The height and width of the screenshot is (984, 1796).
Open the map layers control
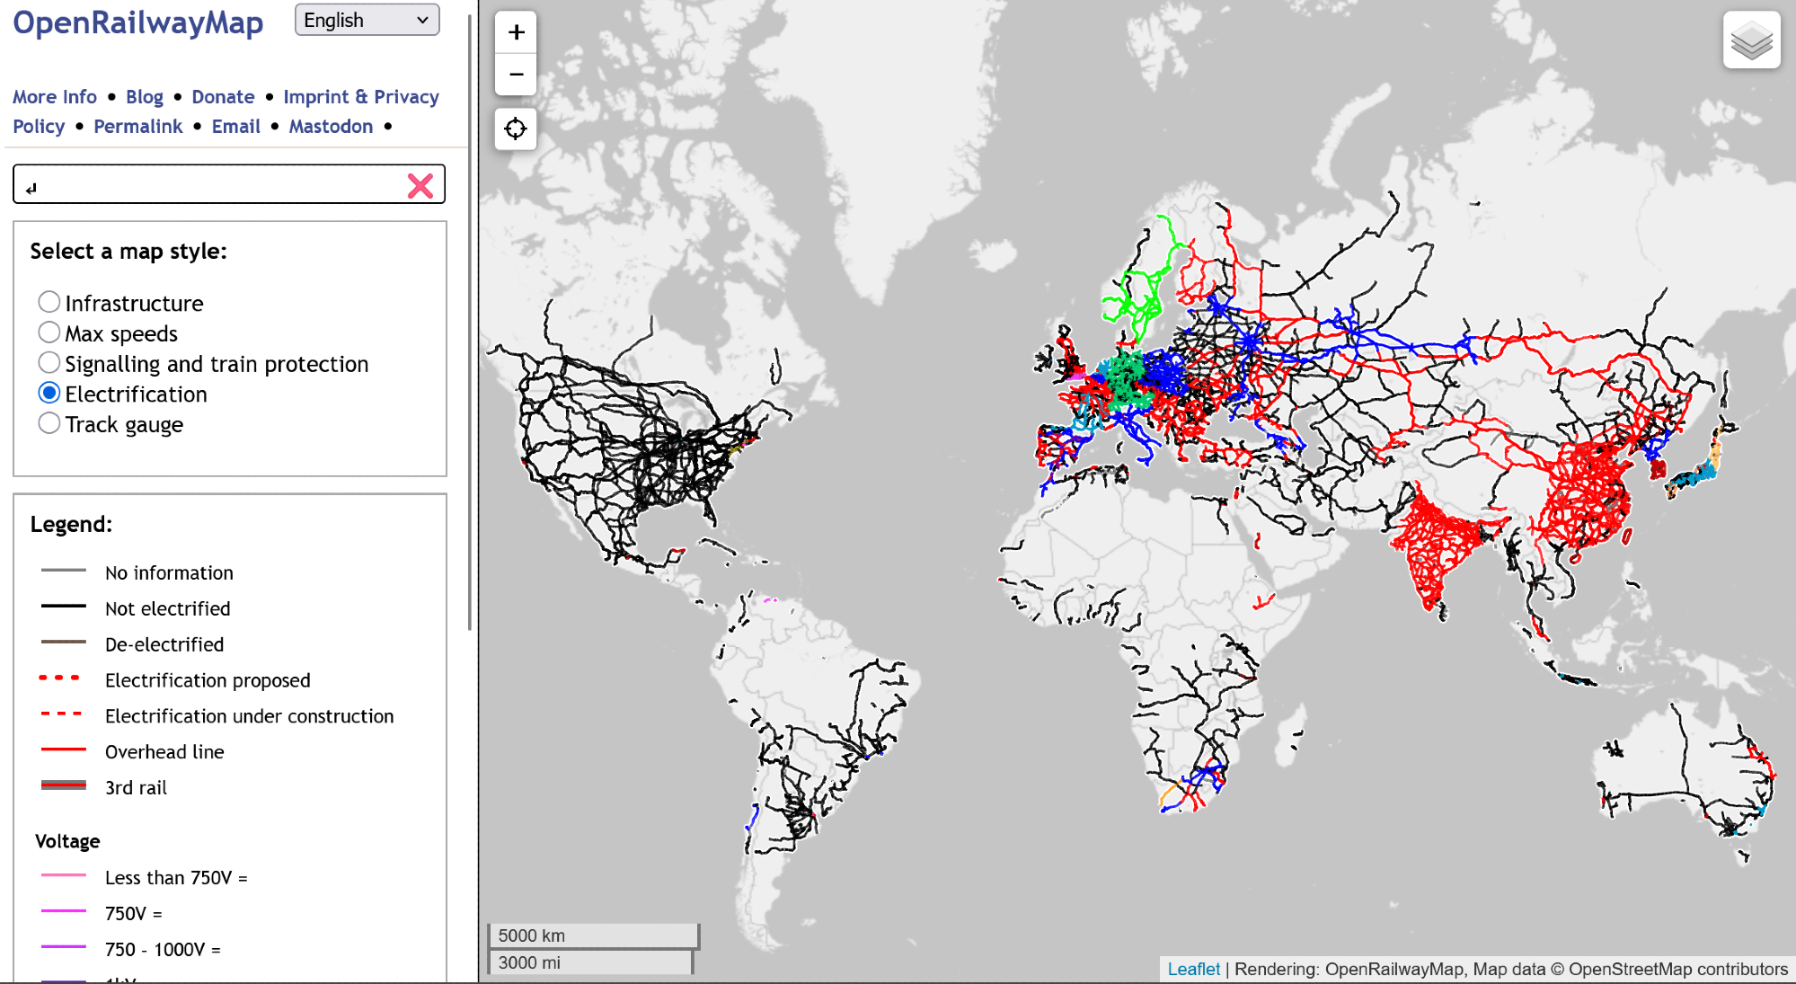click(x=1751, y=40)
